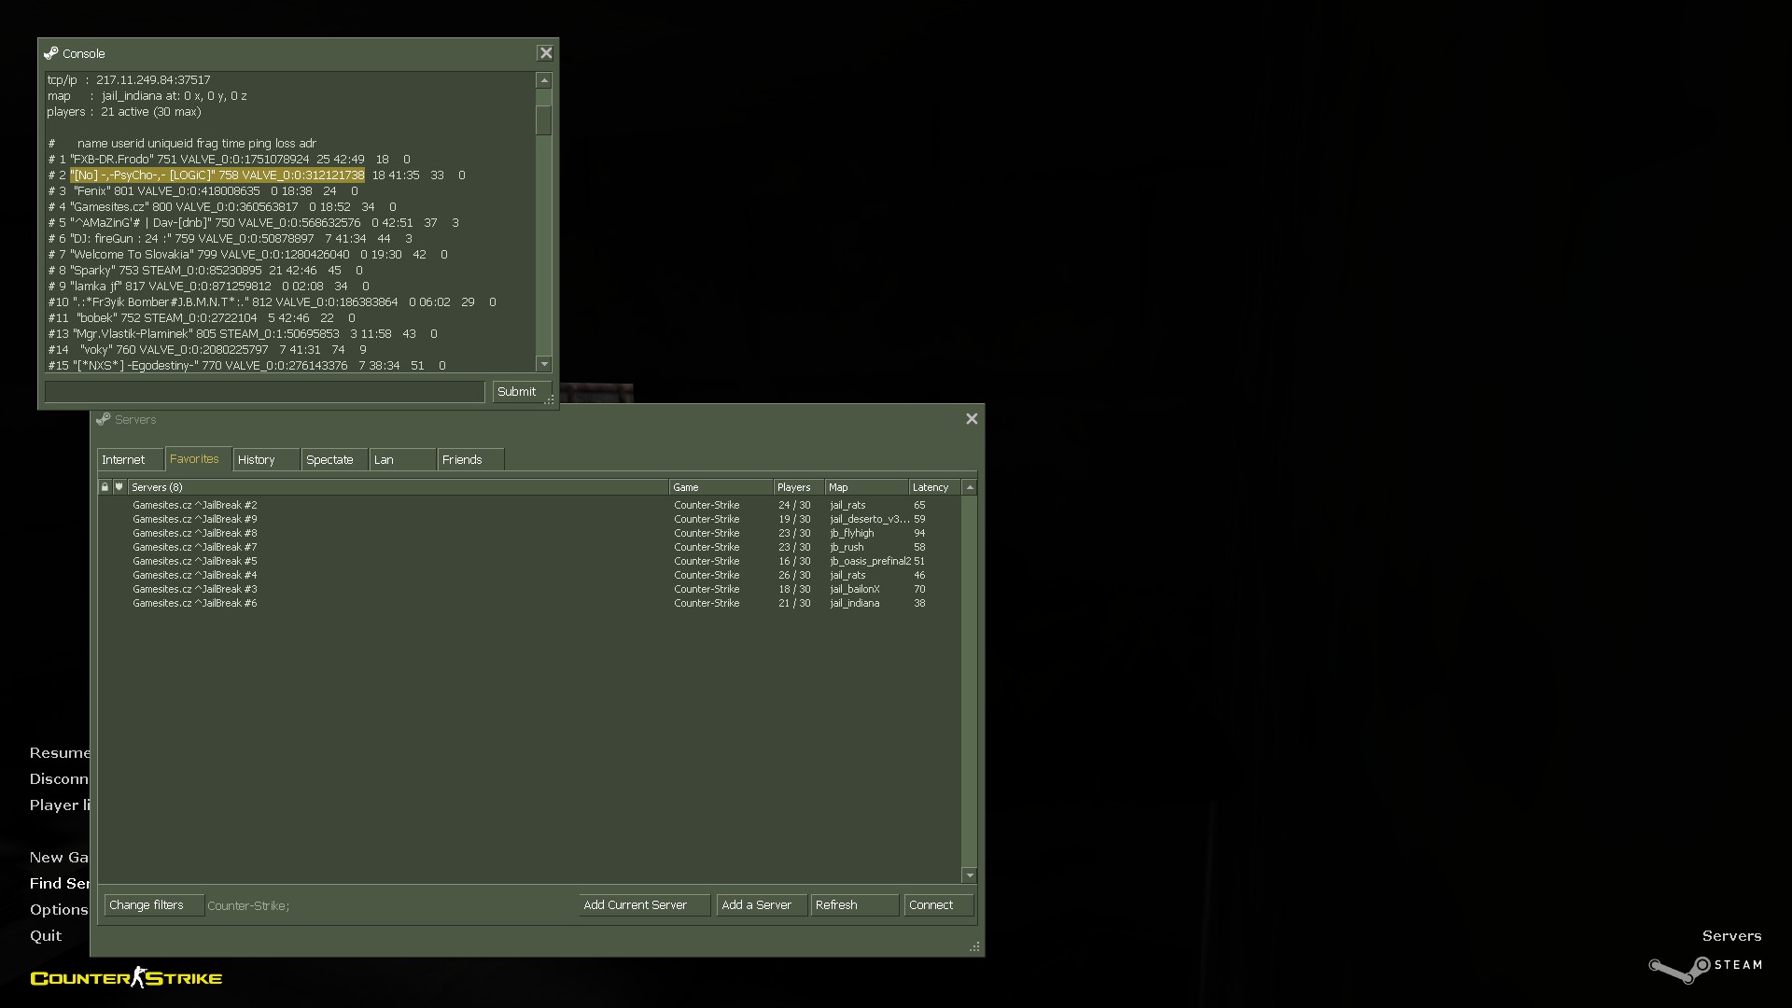Open Options from the main menu
This screenshot has width=1792, height=1008.
59,910
